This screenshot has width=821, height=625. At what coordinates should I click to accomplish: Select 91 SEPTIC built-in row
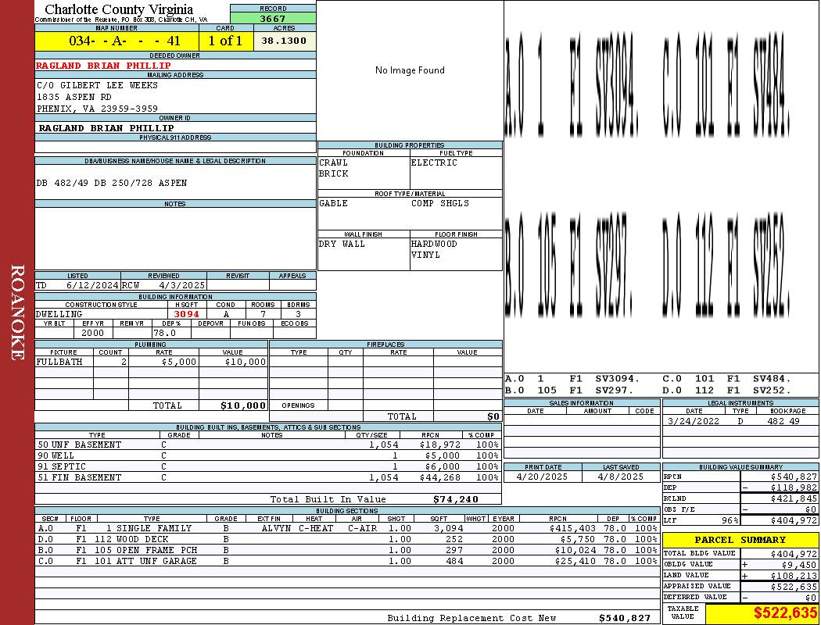coord(268,466)
